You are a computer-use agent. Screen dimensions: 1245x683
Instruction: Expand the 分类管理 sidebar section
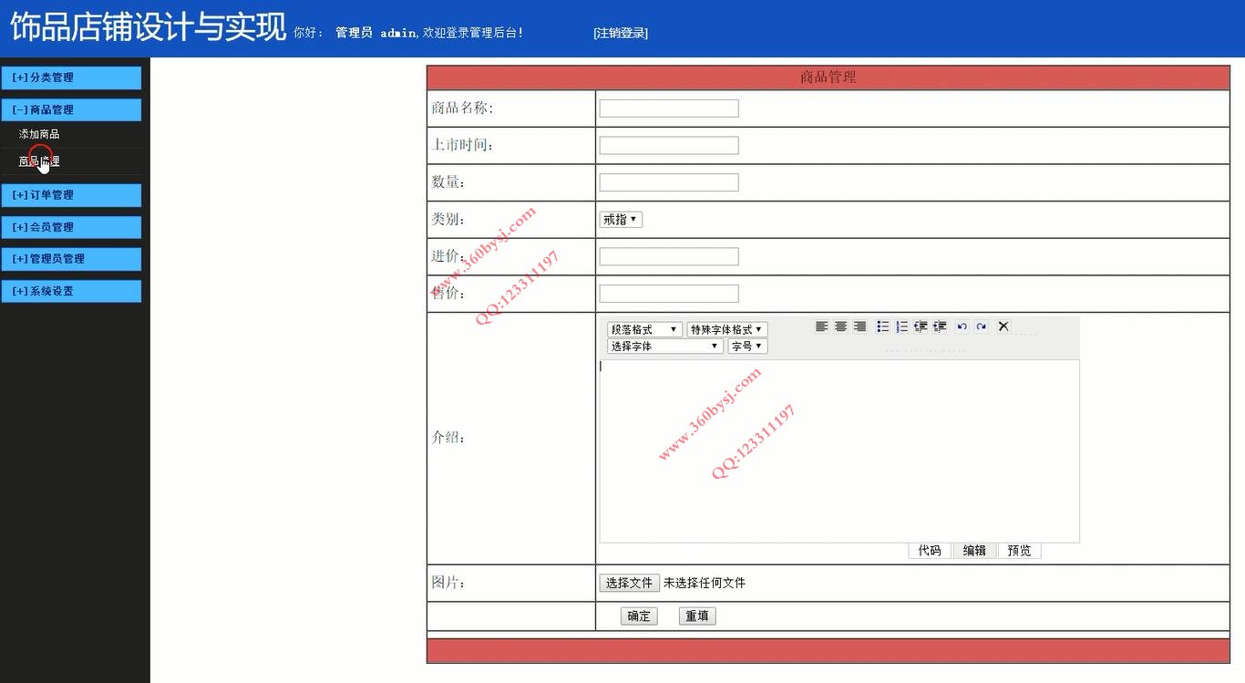pyautogui.click(x=71, y=78)
